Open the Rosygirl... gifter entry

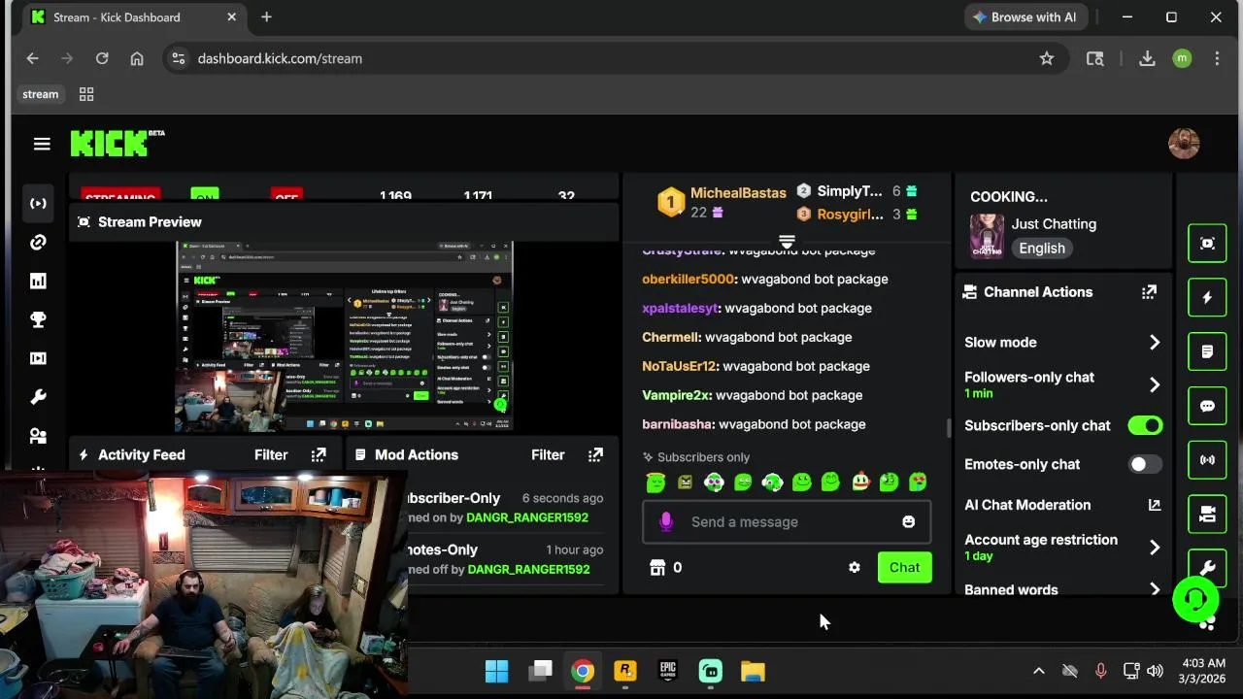coord(850,215)
